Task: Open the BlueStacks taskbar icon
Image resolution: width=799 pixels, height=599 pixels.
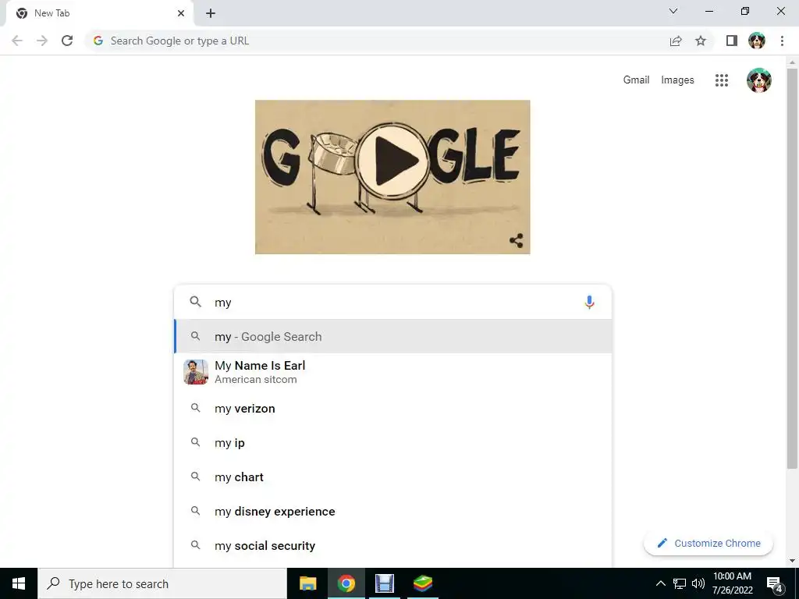Action: 423,583
